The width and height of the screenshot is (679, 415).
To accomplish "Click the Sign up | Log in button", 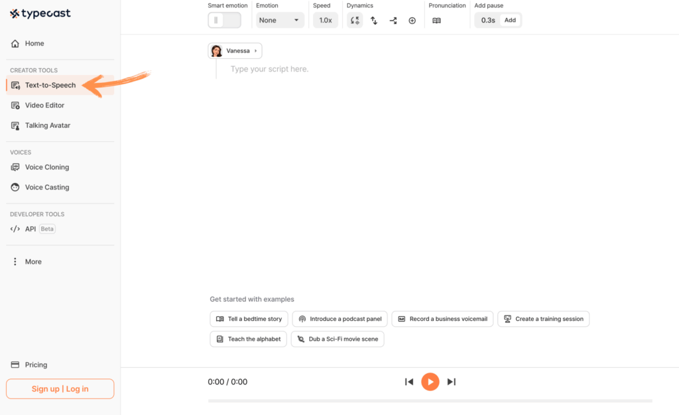I will tap(60, 389).
